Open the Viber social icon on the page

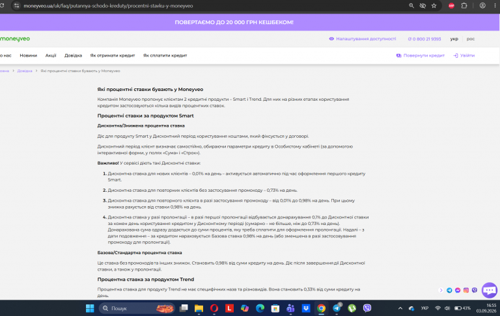475,290
